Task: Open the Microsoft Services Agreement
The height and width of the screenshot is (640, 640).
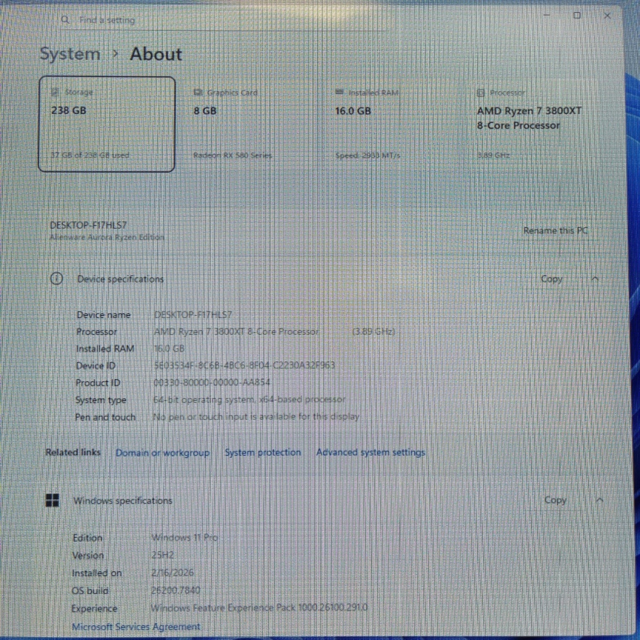Action: pos(137,626)
